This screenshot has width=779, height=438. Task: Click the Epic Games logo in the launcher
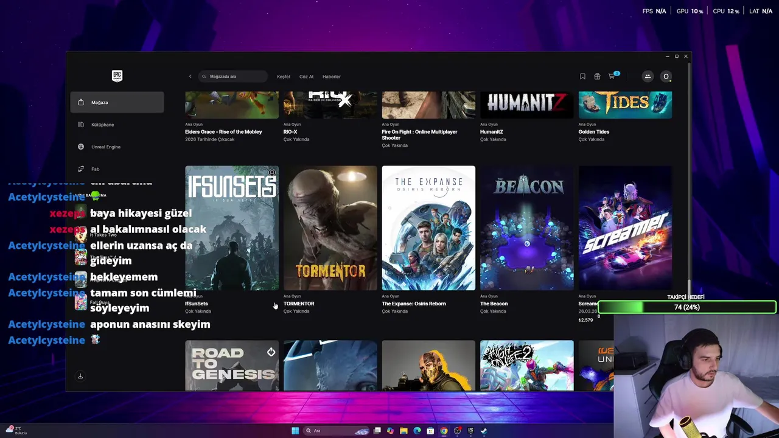coord(117,76)
